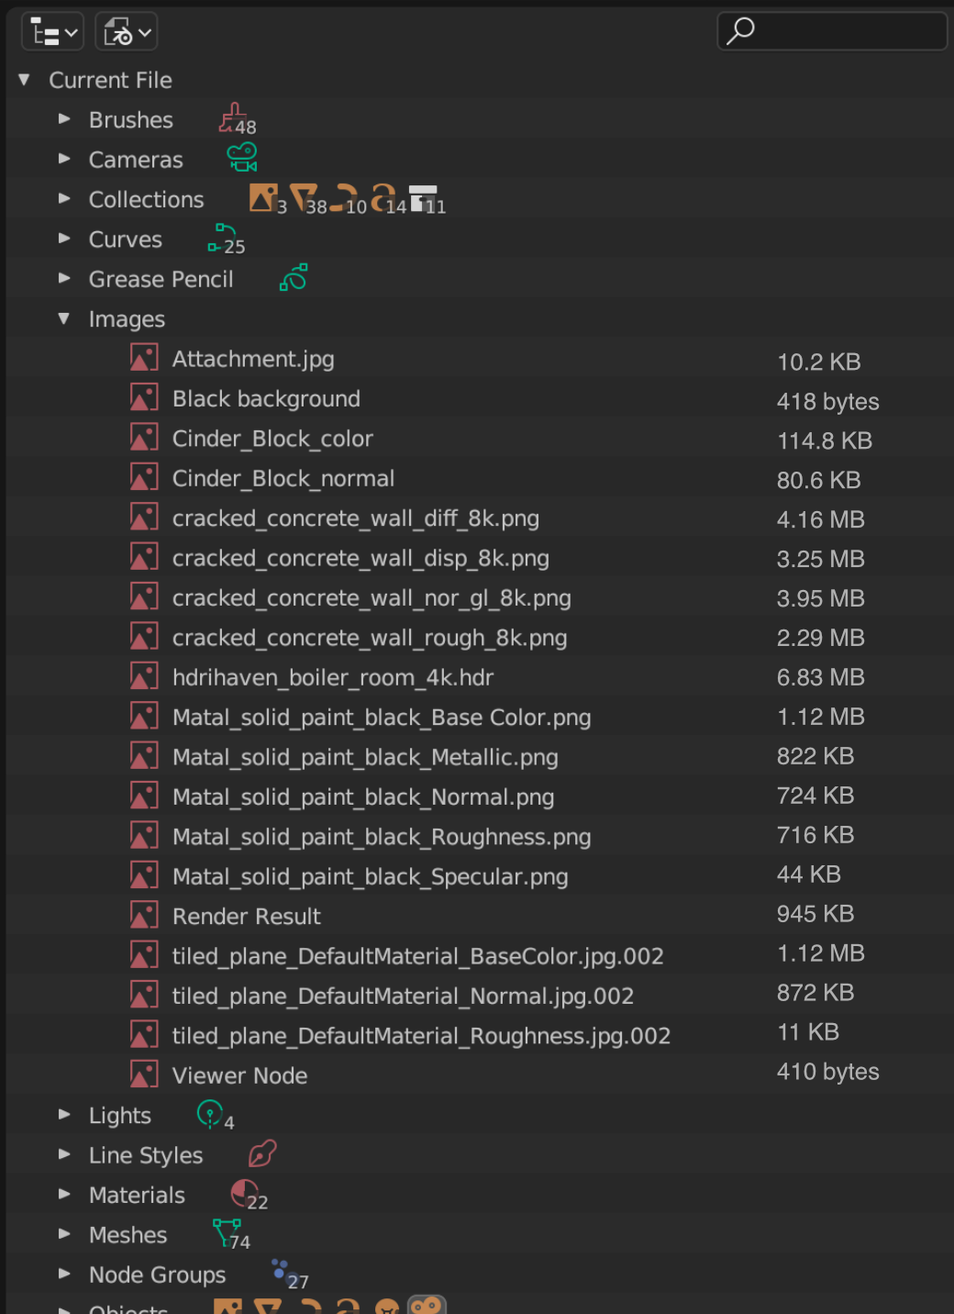Click the image icon beside Cinder_Block_color

pos(144,438)
